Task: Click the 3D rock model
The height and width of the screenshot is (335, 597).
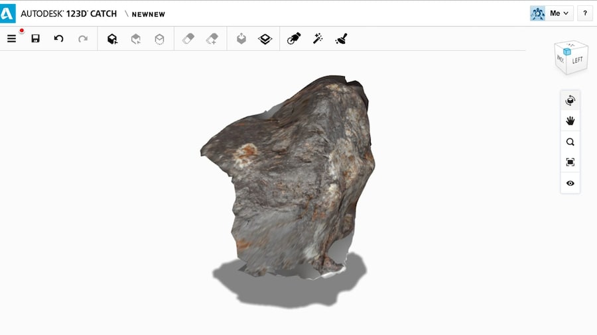Action: pos(289,177)
